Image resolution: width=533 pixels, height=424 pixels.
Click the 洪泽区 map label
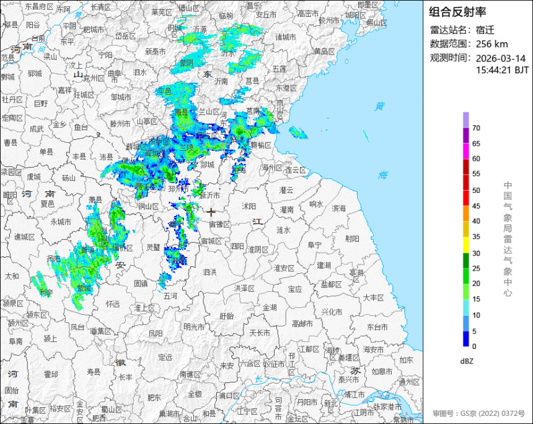coord(244,289)
